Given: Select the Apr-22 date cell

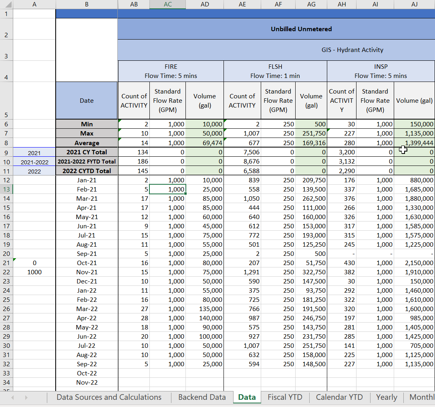Looking at the screenshot, I should (87, 318).
